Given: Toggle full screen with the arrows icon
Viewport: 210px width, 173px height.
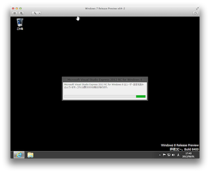Looking at the screenshot, I should pyautogui.click(x=197, y=9).
